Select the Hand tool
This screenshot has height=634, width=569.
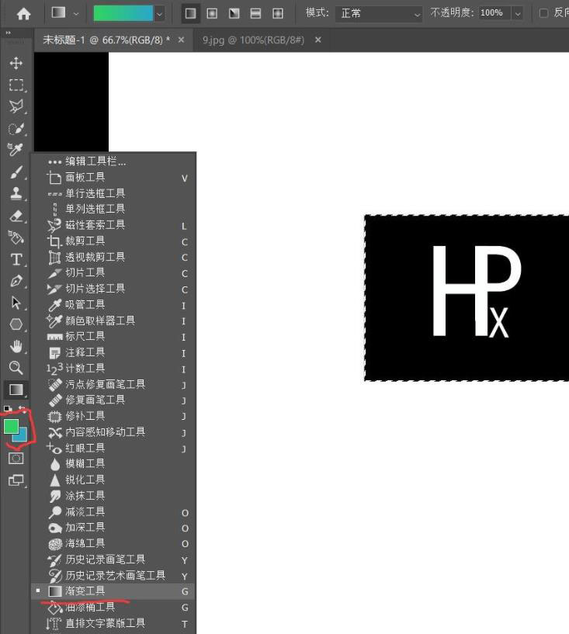(x=16, y=346)
